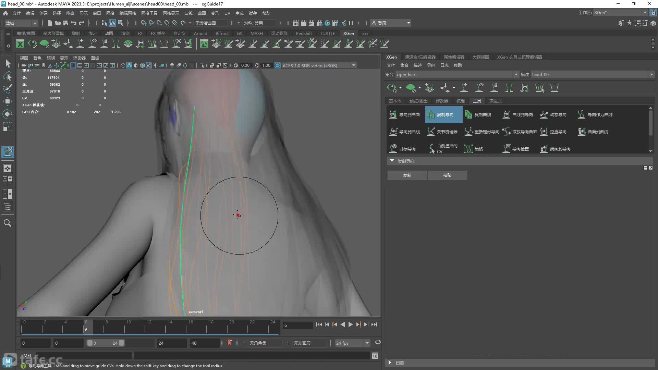Choose the 复制曲线 tool
658x370 pixels.
[478, 114]
